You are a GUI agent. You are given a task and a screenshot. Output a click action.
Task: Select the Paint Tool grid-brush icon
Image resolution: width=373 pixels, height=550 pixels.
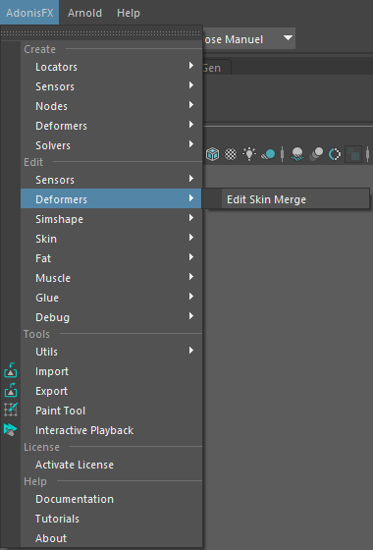coord(11,410)
